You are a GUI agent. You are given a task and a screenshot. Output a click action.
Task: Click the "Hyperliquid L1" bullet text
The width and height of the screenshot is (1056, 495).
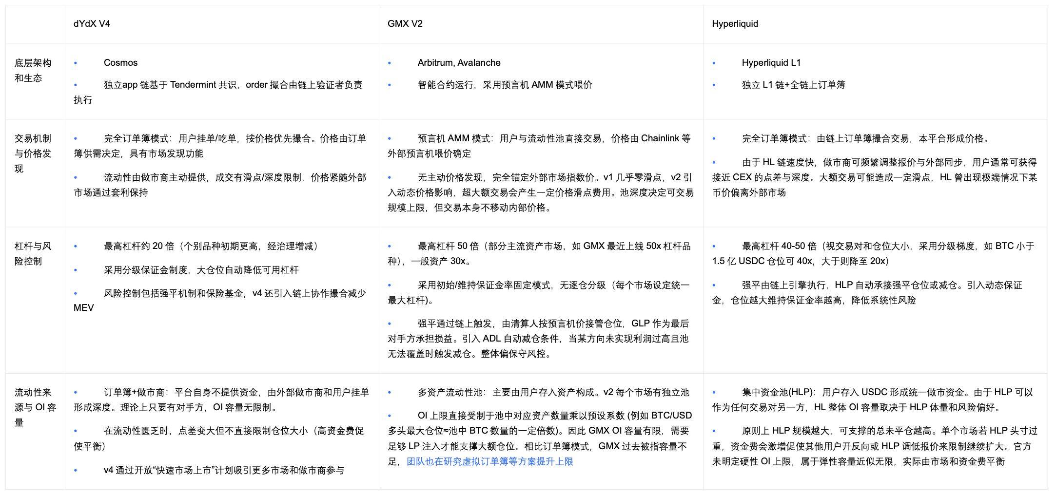[x=771, y=63]
